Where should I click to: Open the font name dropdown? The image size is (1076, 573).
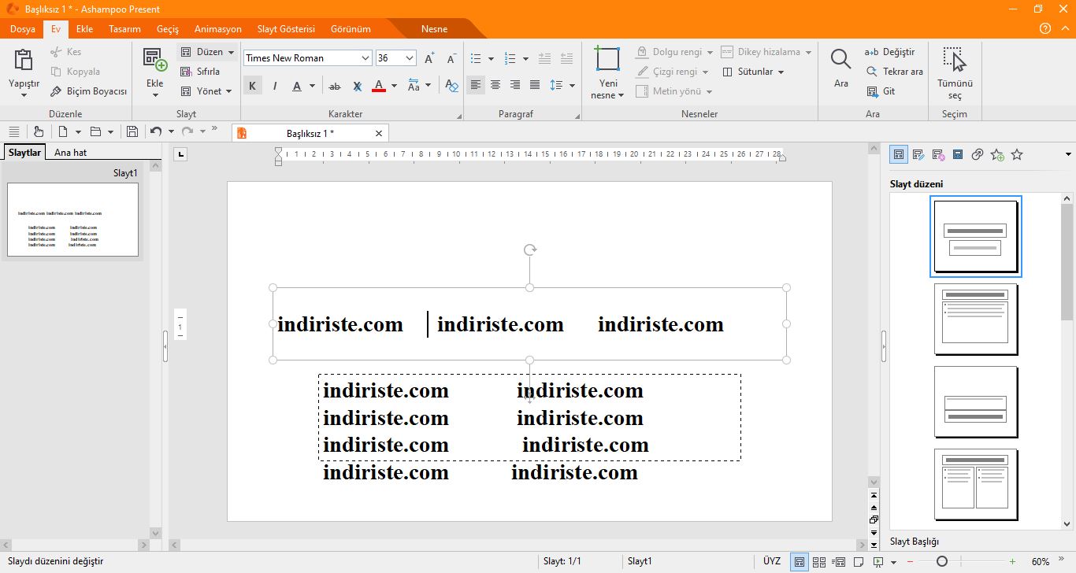point(365,58)
